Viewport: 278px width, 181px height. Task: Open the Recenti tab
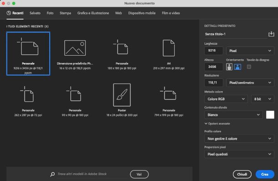[x=15, y=13]
